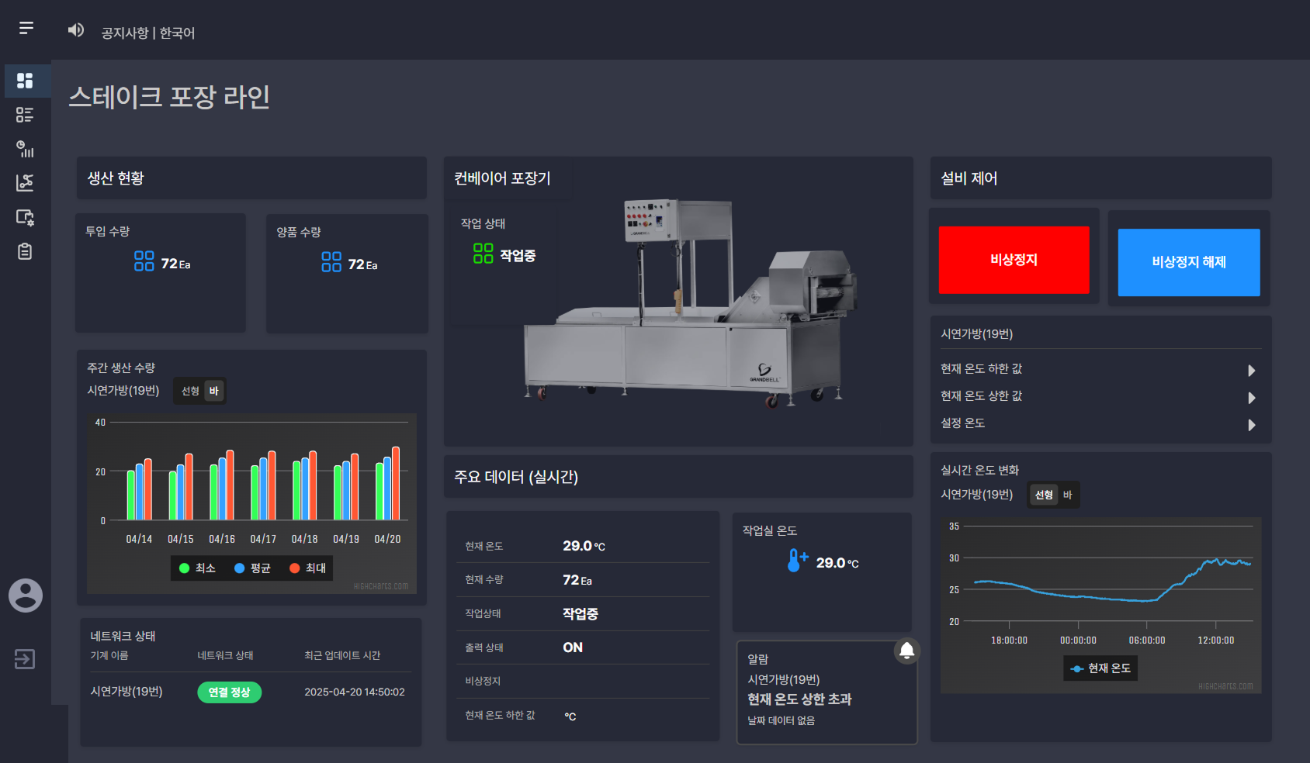This screenshot has width=1310, height=763.
Task: Click the blue 비상정지 해제 button
Action: 1189,262
